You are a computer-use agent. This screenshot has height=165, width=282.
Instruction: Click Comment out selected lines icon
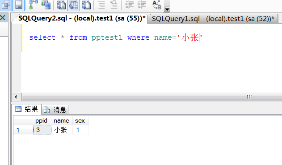click(x=101, y=5)
